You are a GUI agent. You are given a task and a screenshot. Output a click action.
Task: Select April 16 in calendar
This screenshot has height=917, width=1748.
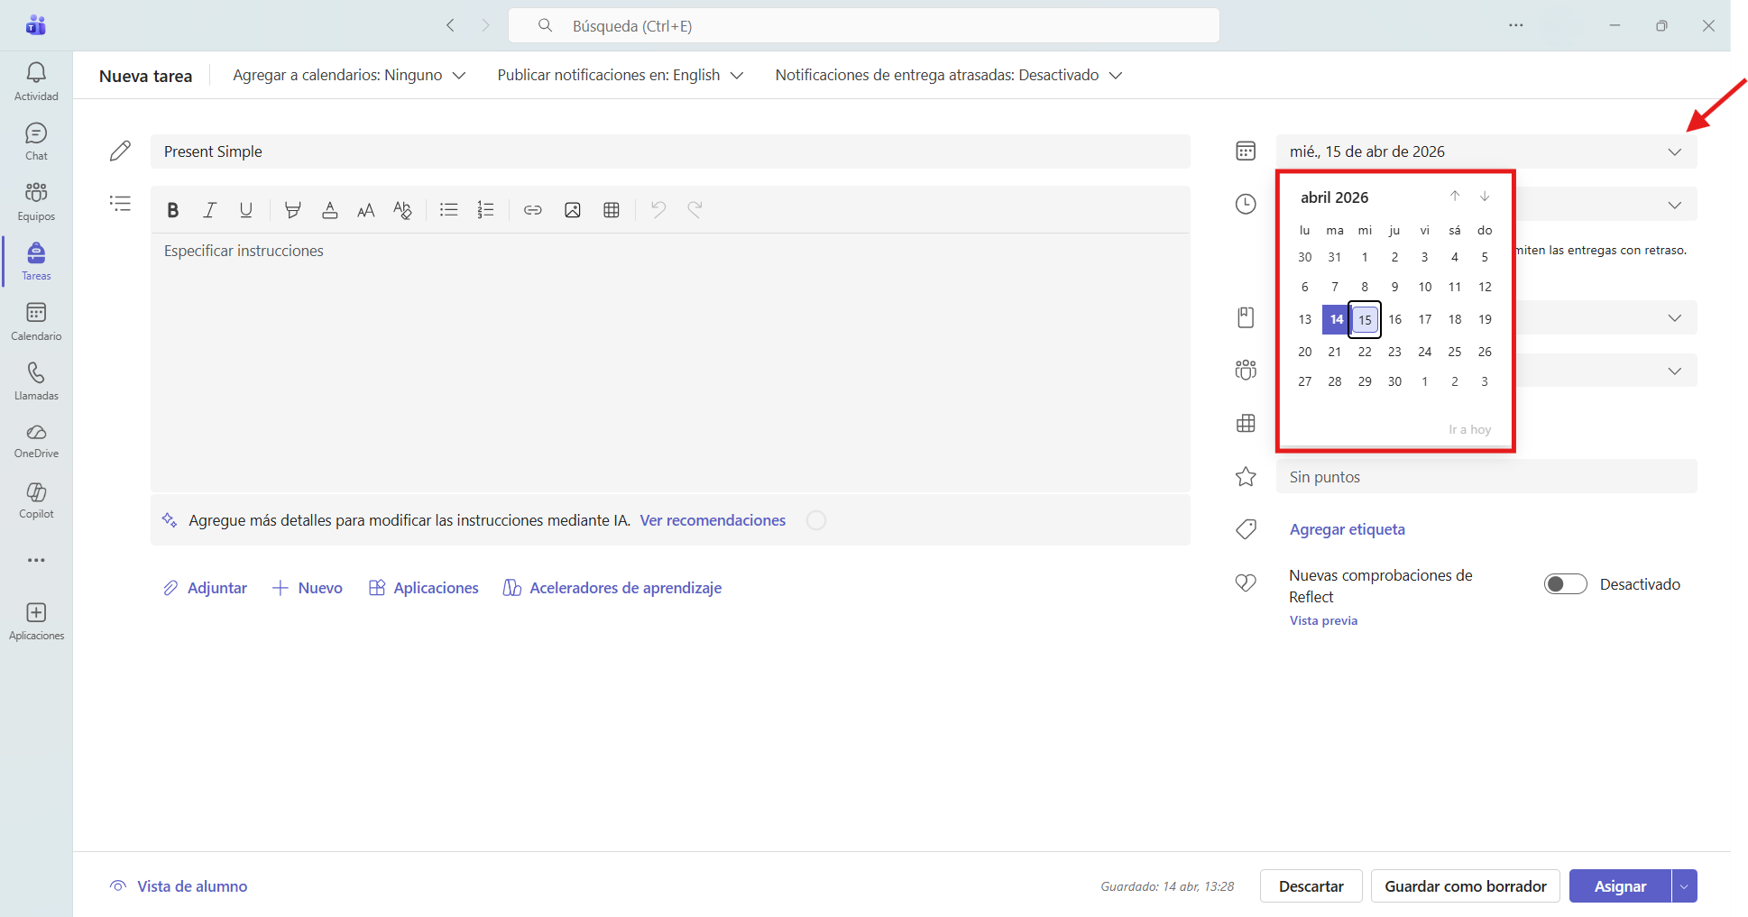(1394, 319)
